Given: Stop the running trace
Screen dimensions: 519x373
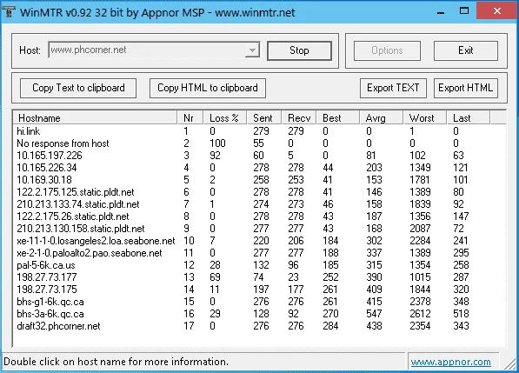Looking at the screenshot, I should pos(299,50).
